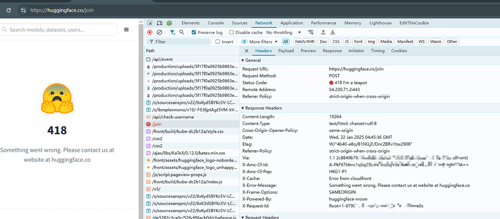Open the Sources panel
This screenshot has height=219, width=500.
pos(239,23)
